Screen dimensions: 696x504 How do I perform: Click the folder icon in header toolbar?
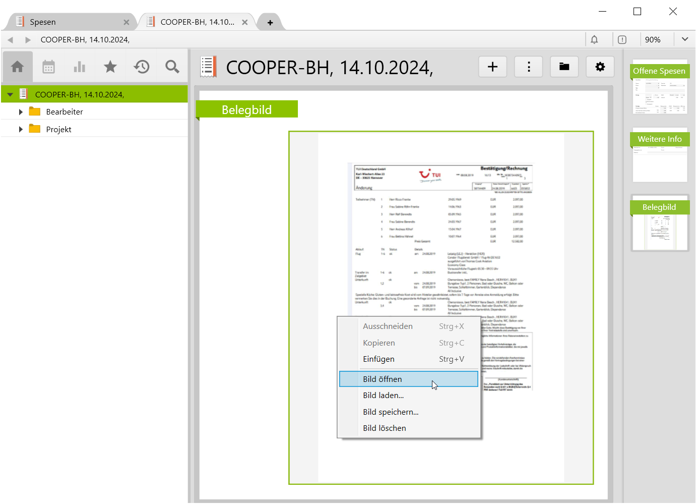[x=564, y=67]
